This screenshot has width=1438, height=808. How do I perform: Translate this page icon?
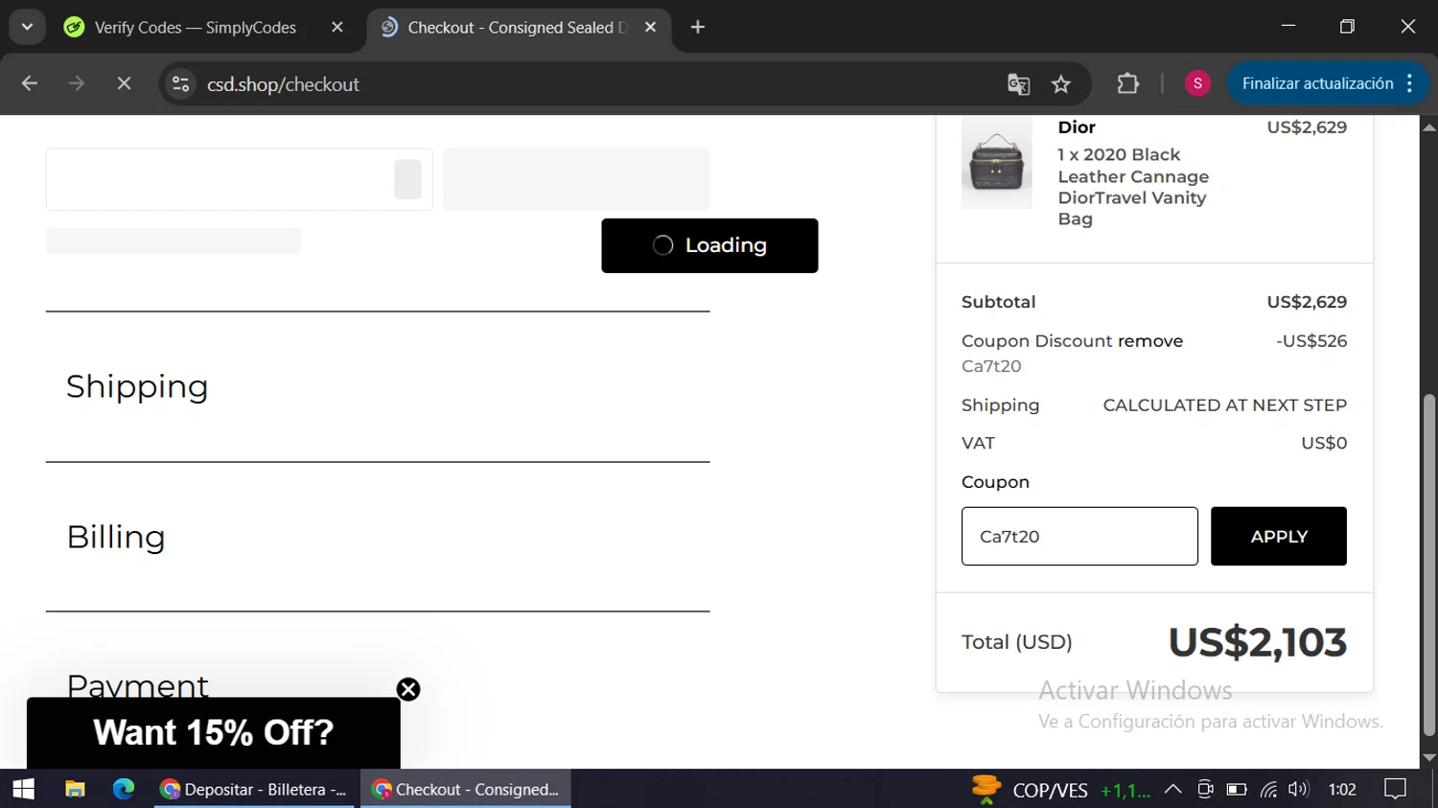pyautogui.click(x=1018, y=84)
